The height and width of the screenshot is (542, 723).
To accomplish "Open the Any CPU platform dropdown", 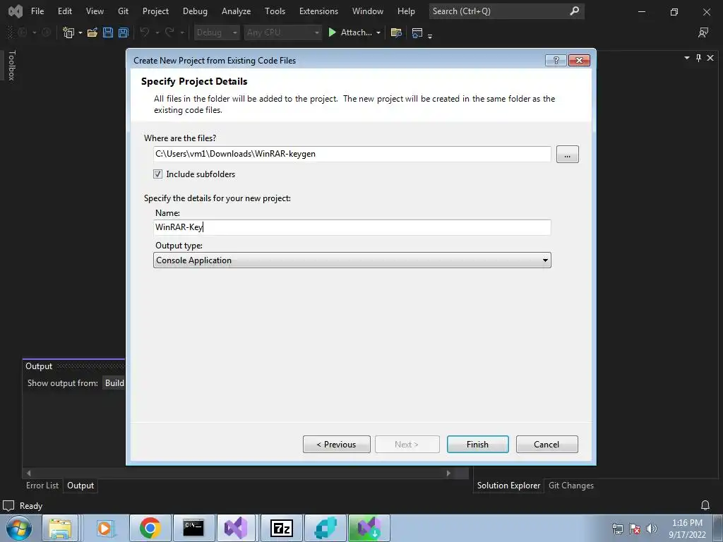I will tap(282, 32).
